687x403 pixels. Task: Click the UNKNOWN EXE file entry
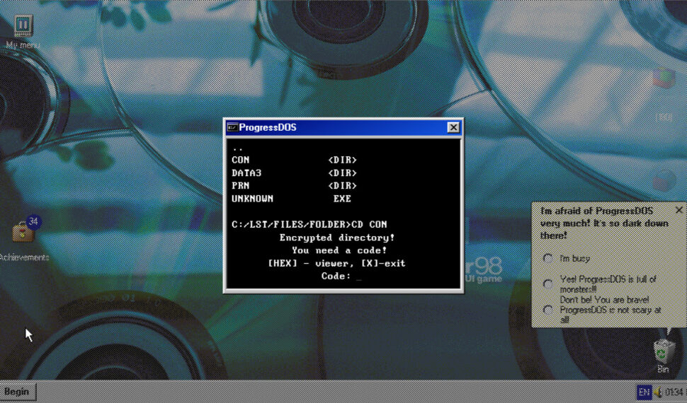pos(252,199)
